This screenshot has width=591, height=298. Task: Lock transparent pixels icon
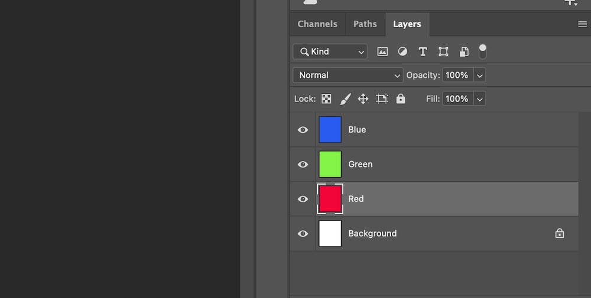[x=326, y=99]
